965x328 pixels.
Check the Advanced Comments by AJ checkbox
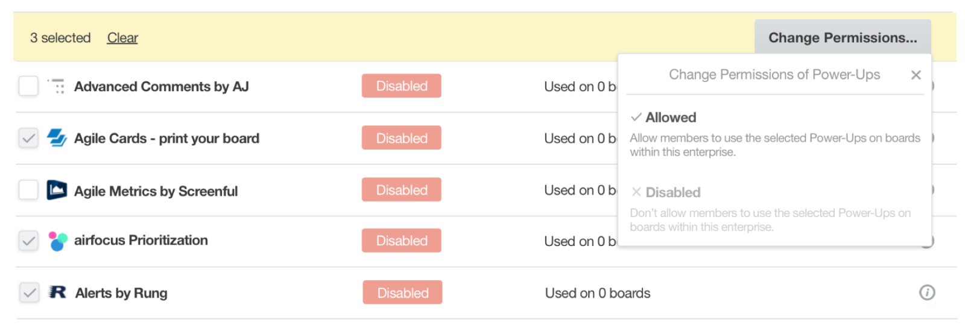coord(28,86)
